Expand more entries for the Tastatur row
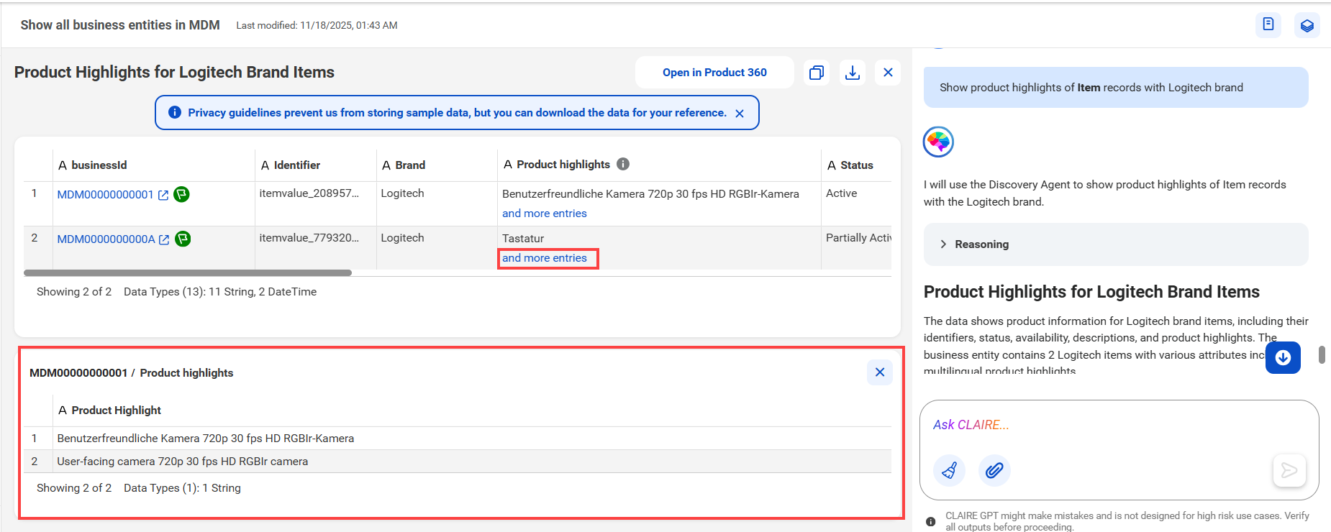This screenshot has height=532, width=1331. tap(545, 258)
